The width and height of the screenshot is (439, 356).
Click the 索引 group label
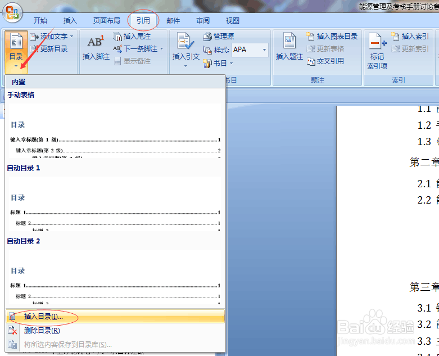399,80
